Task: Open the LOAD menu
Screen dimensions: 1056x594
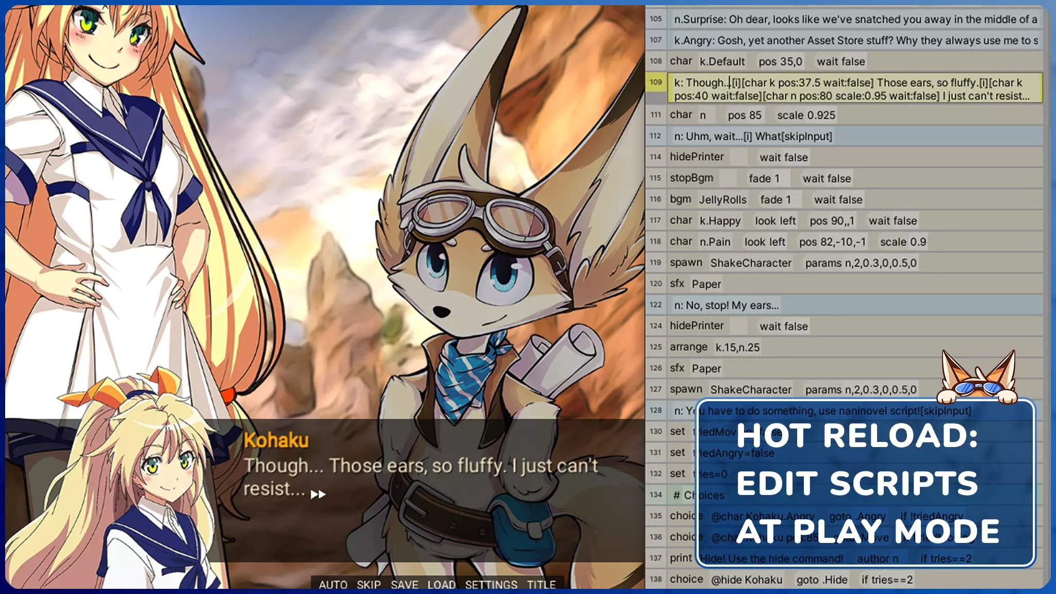Action: (441, 585)
